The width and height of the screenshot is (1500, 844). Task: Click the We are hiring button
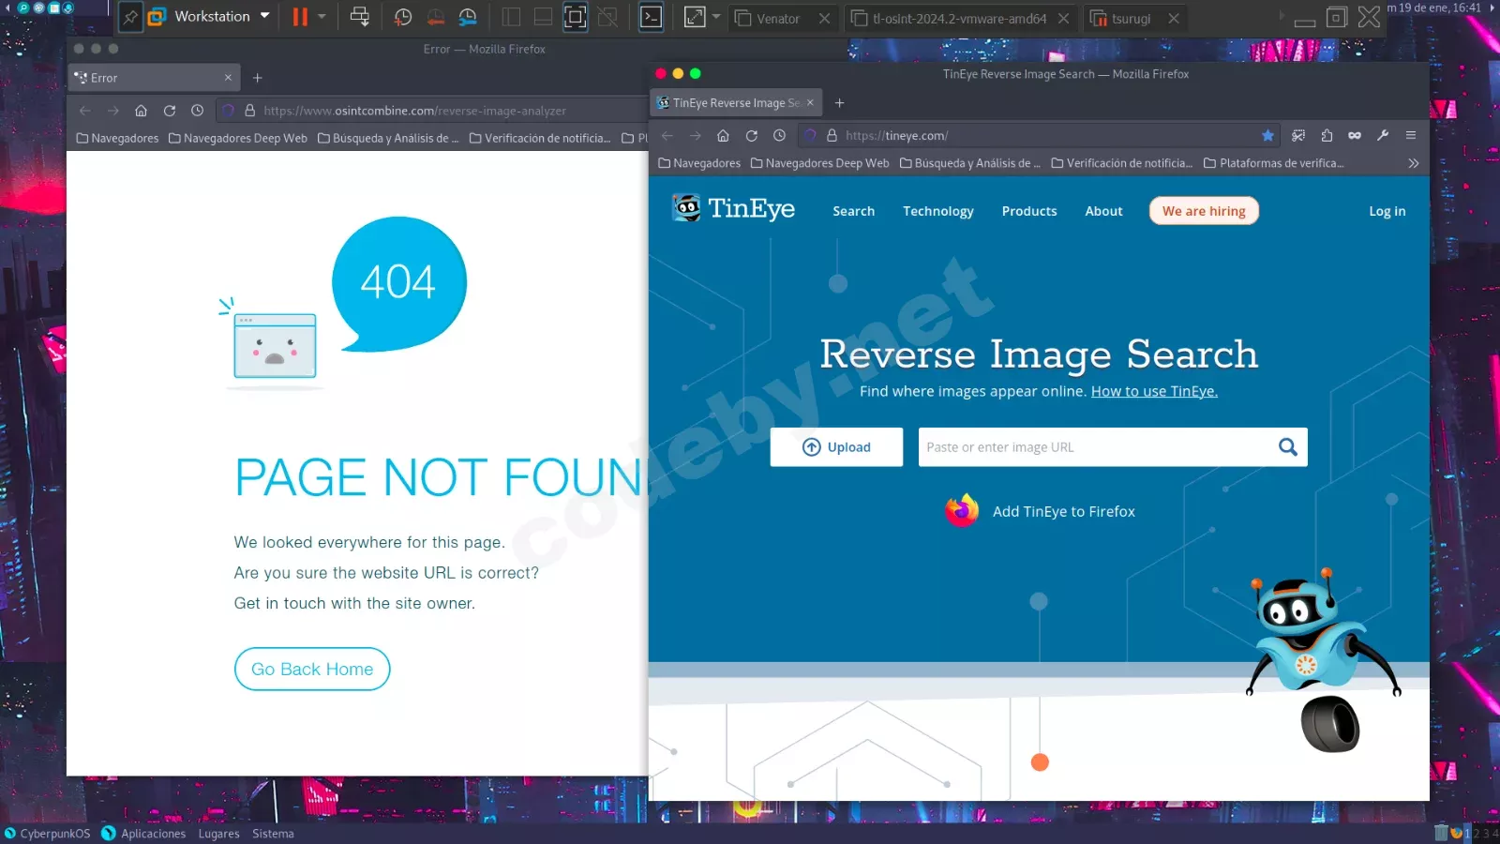[x=1204, y=211]
